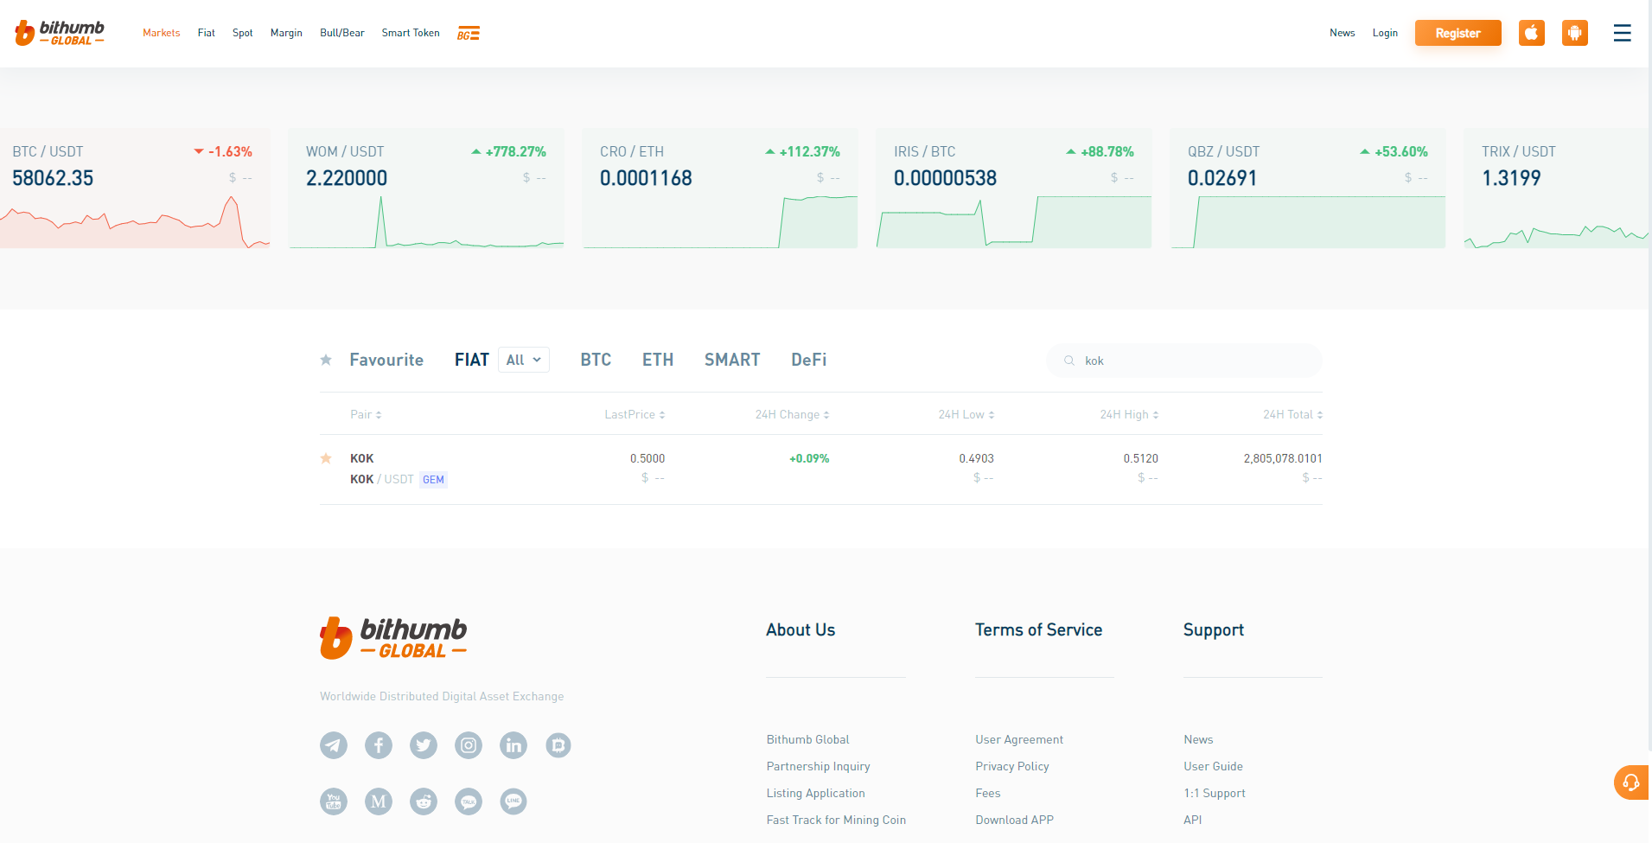1652x843 pixels.
Task: Open the Instagram icon link
Action: click(469, 745)
